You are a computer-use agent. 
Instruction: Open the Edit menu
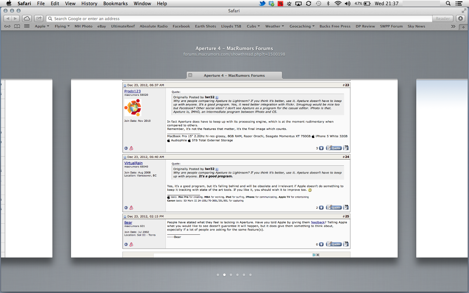[55, 4]
